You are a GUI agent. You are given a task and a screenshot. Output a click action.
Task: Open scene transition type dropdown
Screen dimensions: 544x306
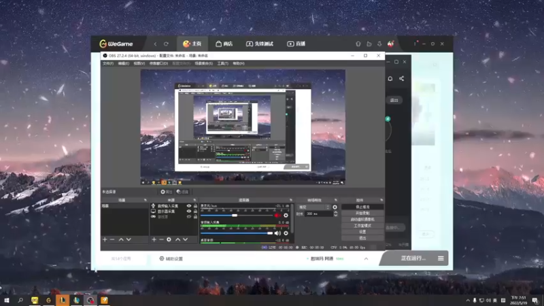point(313,207)
